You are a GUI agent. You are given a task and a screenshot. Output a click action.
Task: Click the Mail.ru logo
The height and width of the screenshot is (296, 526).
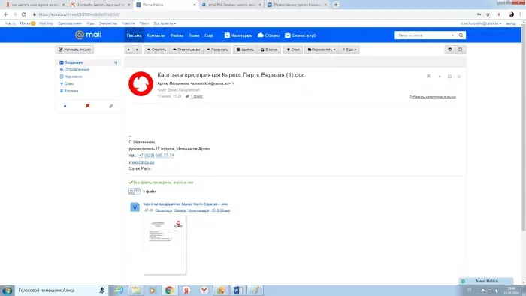[x=88, y=35]
